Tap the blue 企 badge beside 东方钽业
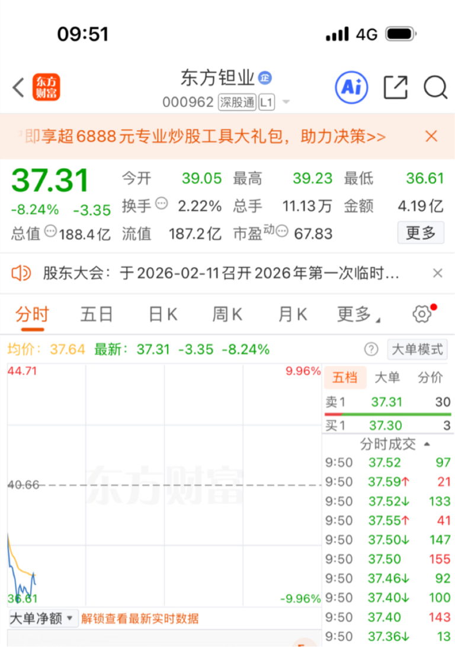 (265, 78)
